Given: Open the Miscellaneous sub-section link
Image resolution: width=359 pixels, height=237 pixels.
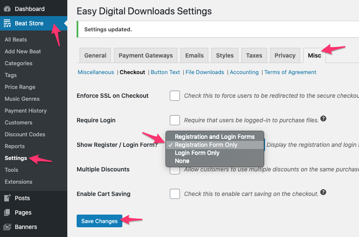Looking at the screenshot, I should 96,72.
